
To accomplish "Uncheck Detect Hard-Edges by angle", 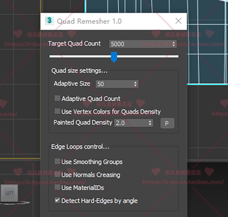I will pyautogui.click(x=57, y=200).
